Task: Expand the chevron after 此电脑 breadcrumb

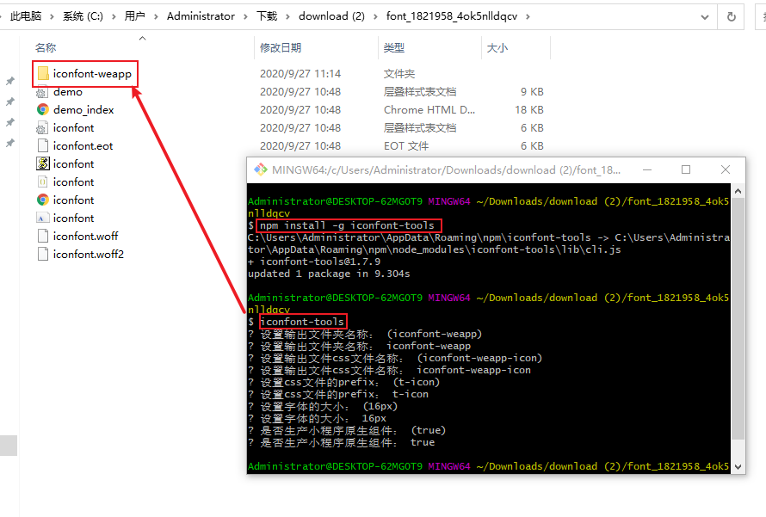Action: [x=52, y=16]
